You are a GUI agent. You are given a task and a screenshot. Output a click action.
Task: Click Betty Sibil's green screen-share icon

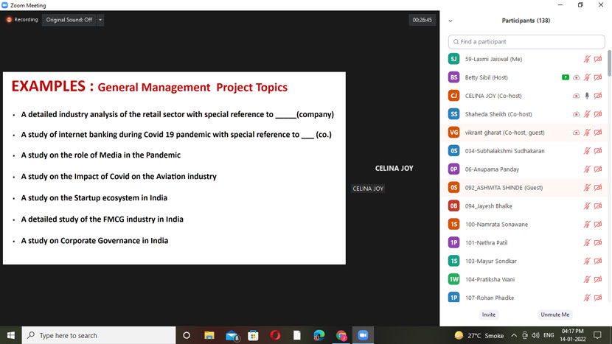[565, 77]
